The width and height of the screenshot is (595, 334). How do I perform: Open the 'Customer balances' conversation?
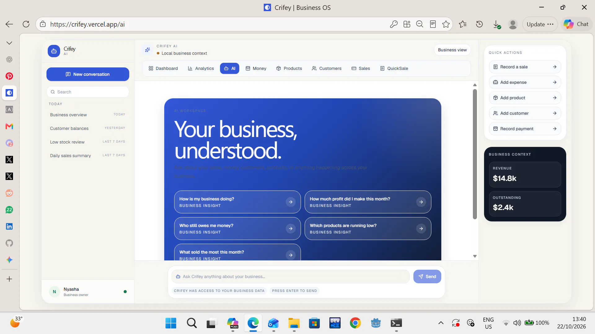click(88, 128)
